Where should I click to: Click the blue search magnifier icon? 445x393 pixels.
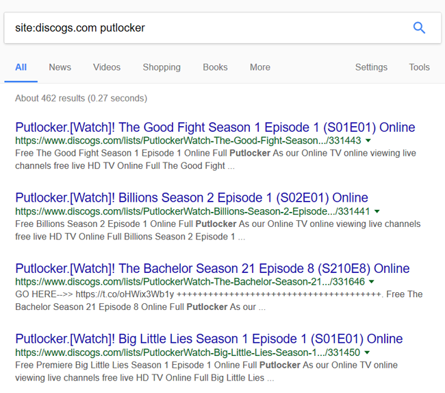[419, 28]
